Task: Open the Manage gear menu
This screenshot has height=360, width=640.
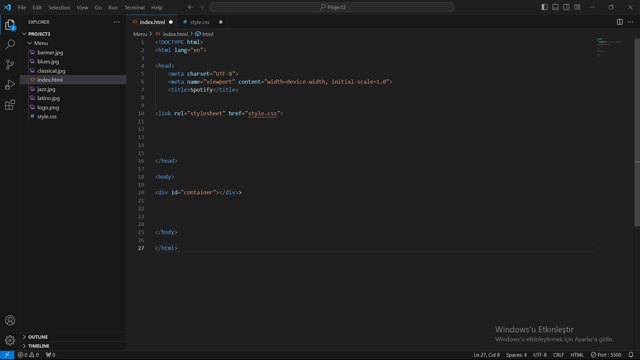Action: pos(10,340)
